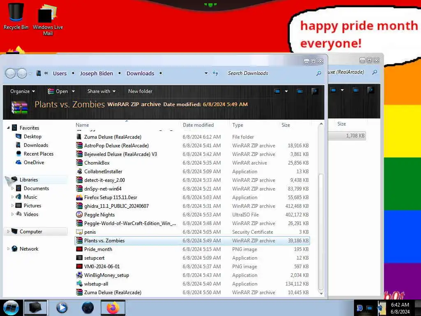This screenshot has width=421, height=316.
Task: Select the wlsetup-all installer icon
Action: tap(79, 284)
